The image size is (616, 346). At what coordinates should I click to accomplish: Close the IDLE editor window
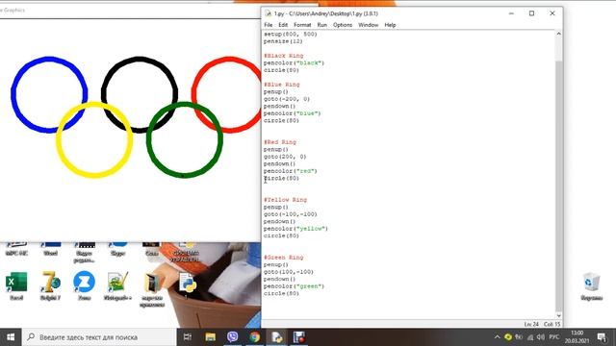point(552,13)
